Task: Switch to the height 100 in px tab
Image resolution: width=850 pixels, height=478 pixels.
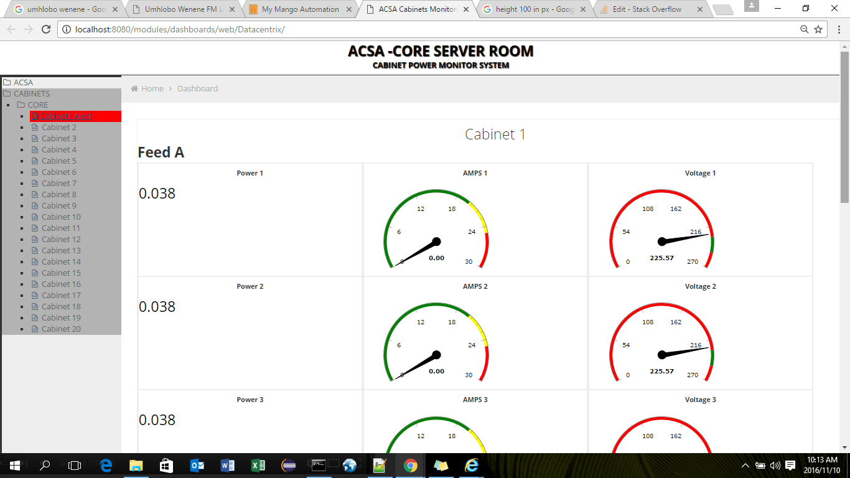Action: pos(533,9)
